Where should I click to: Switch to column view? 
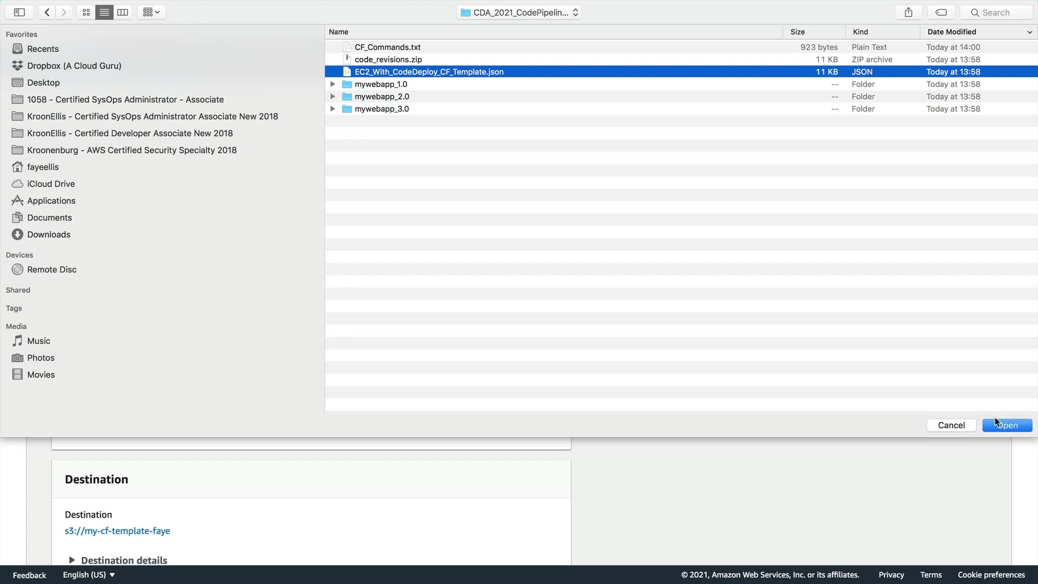point(123,12)
